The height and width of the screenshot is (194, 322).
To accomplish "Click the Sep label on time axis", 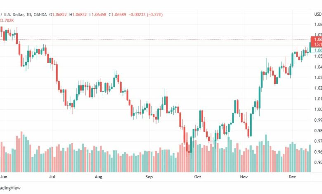I will click(x=149, y=177).
